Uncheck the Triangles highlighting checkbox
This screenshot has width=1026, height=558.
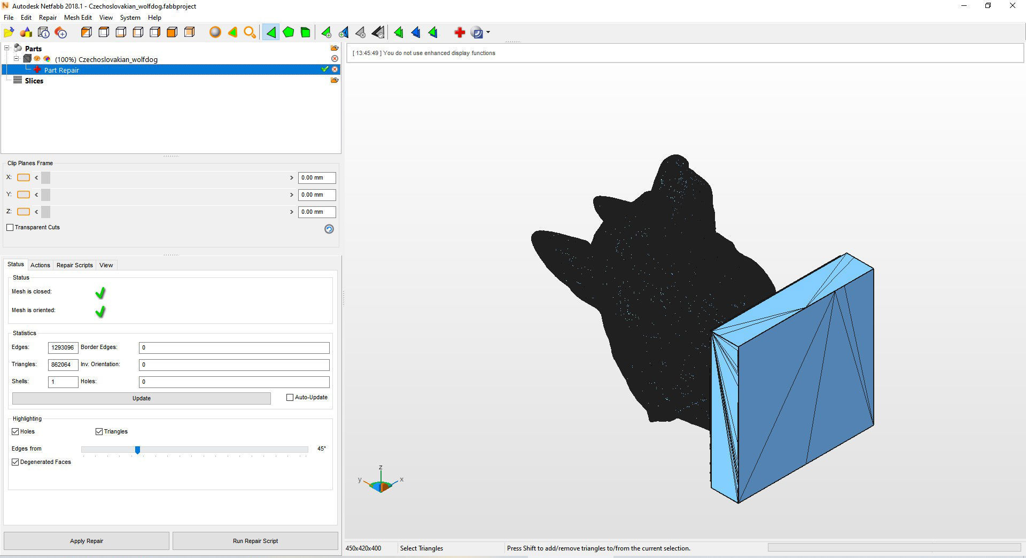pyautogui.click(x=99, y=432)
